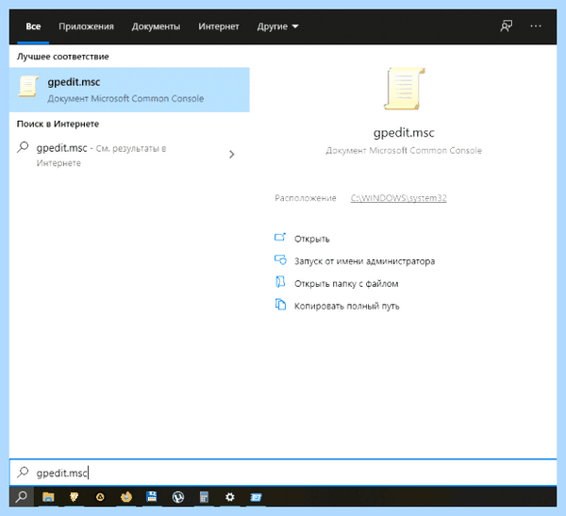Open Calculator from the taskbar

pyautogui.click(x=204, y=497)
